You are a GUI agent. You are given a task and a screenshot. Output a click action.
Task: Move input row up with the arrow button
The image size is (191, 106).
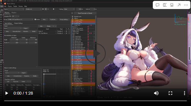(53, 26)
